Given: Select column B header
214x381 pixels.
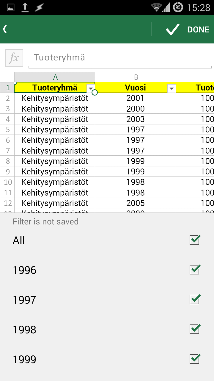Looking at the screenshot, I should tap(136, 77).
